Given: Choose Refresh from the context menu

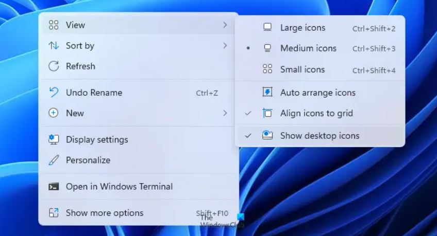Looking at the screenshot, I should [139, 66].
